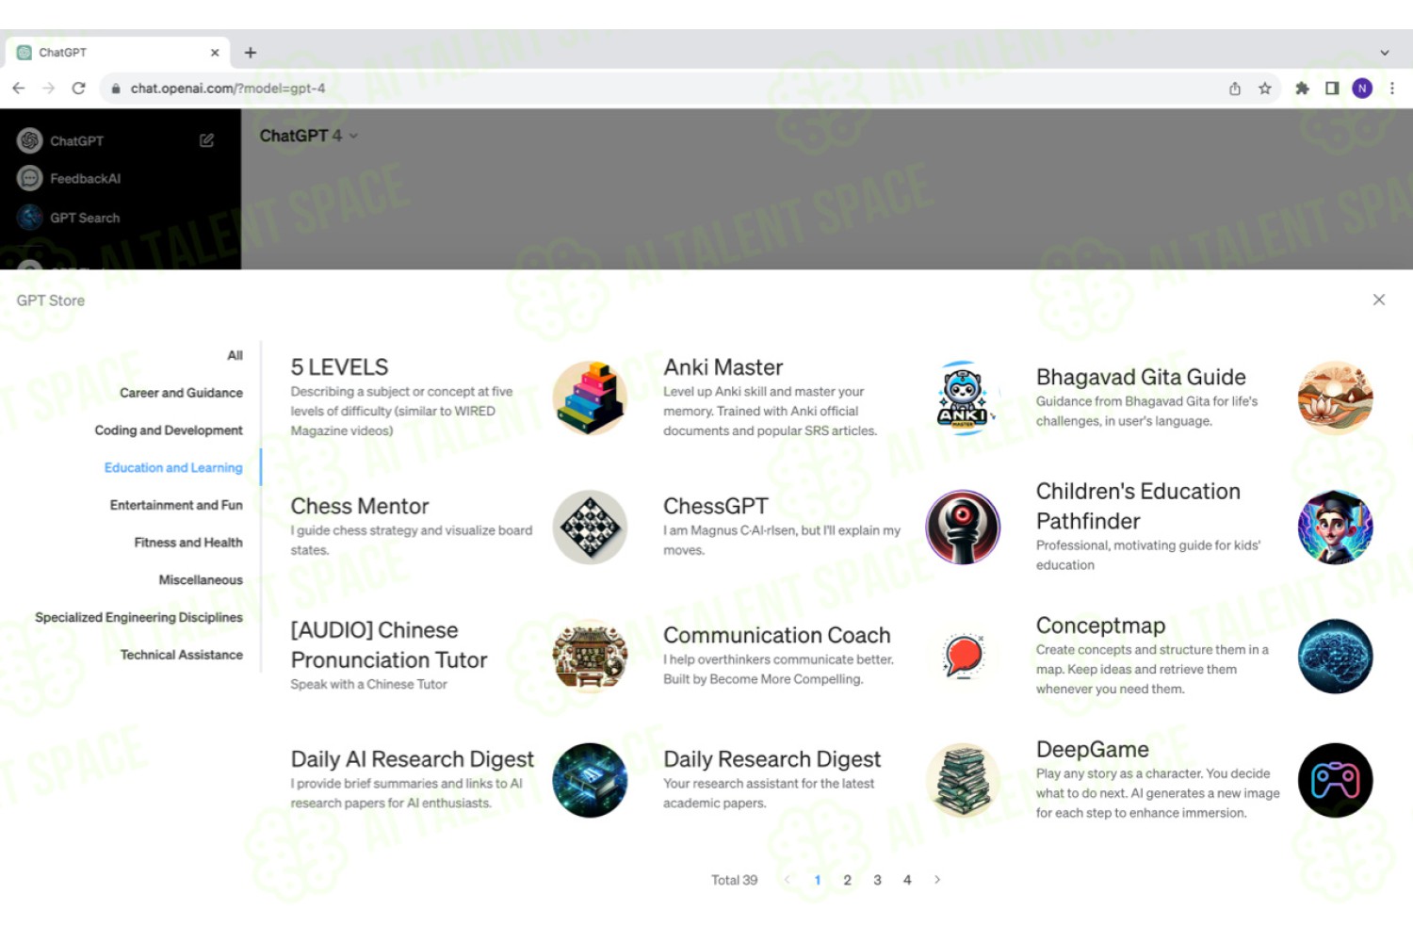Screen dimensions: 1413x942
Task: Select the All category
Action: 235,355
